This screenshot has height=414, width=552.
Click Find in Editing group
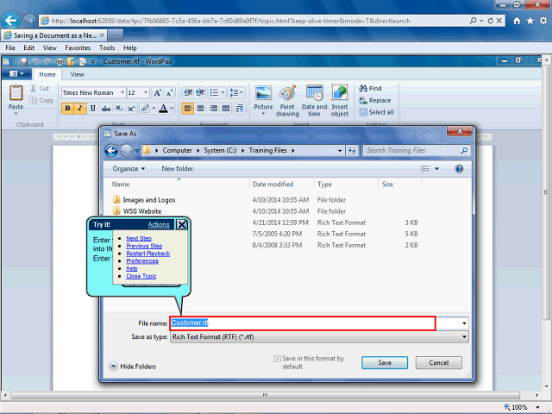point(370,88)
